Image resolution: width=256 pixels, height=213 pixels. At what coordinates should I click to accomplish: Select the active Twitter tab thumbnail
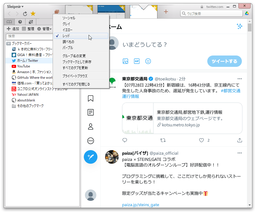click(144, 11)
